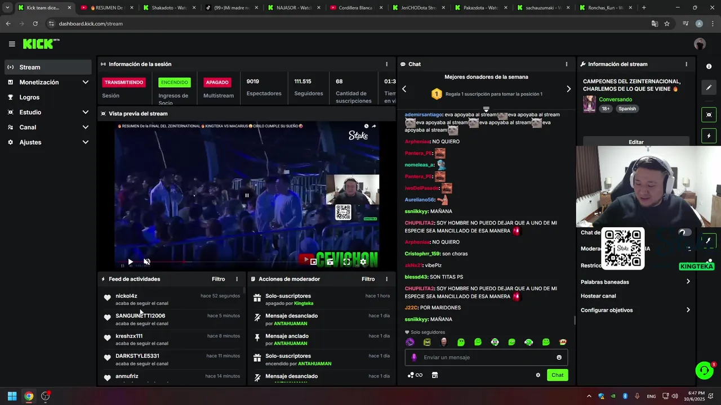Open the Chat panel options menu

[567, 64]
